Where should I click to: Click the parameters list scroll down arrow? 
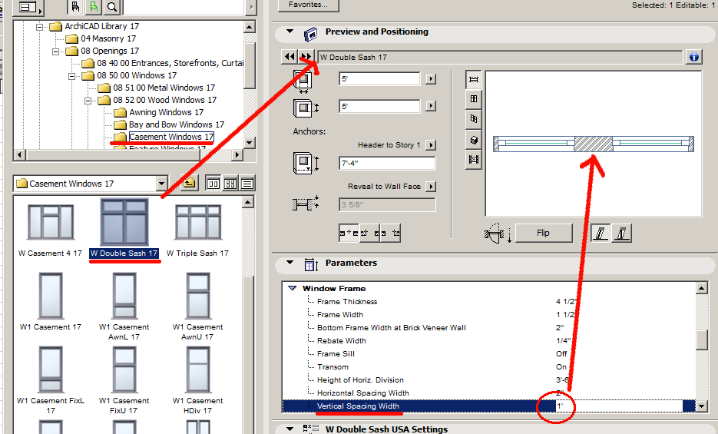pyautogui.click(x=702, y=406)
